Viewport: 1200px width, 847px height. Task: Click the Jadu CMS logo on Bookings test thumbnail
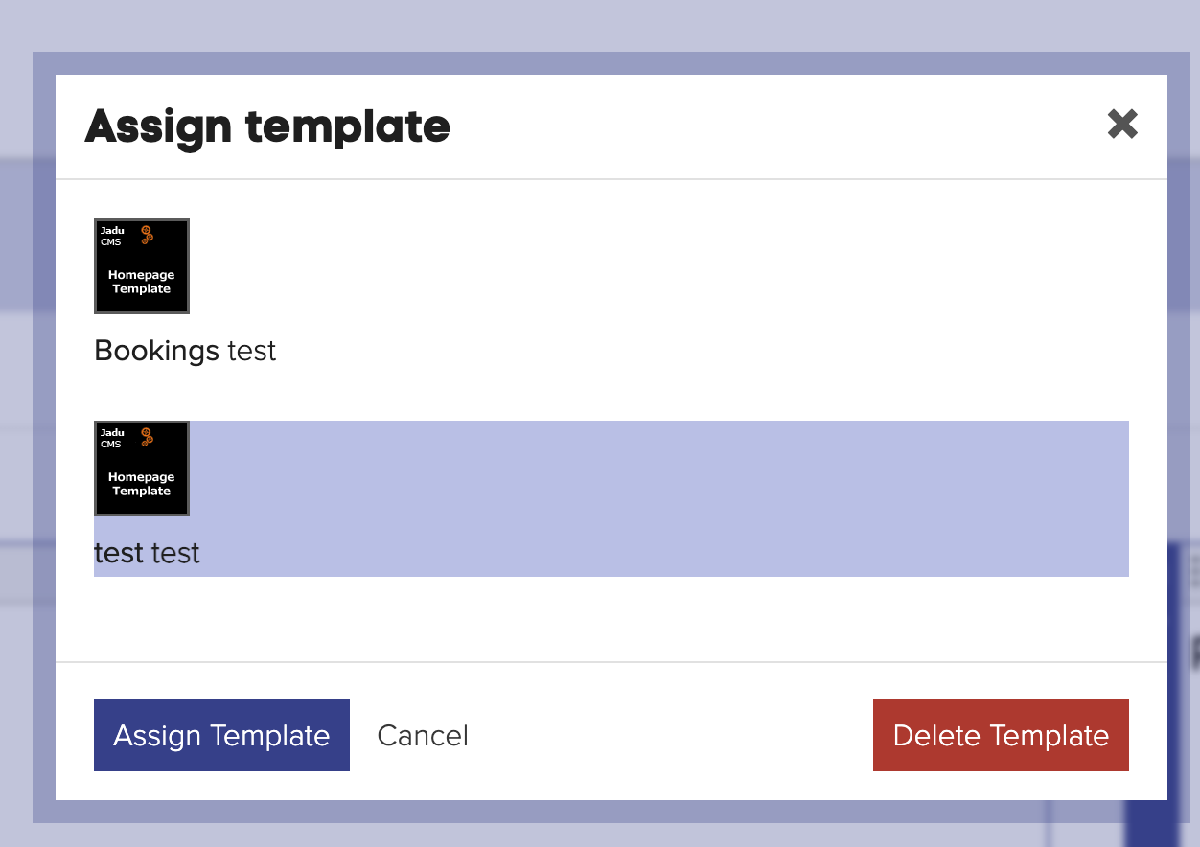113,237
